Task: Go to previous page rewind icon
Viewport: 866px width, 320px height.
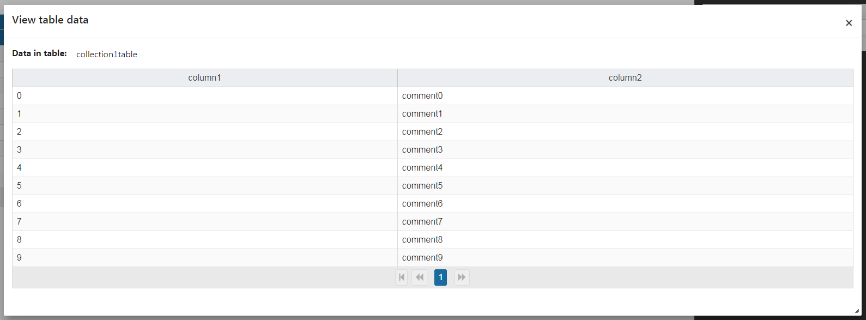Action: 420,277
